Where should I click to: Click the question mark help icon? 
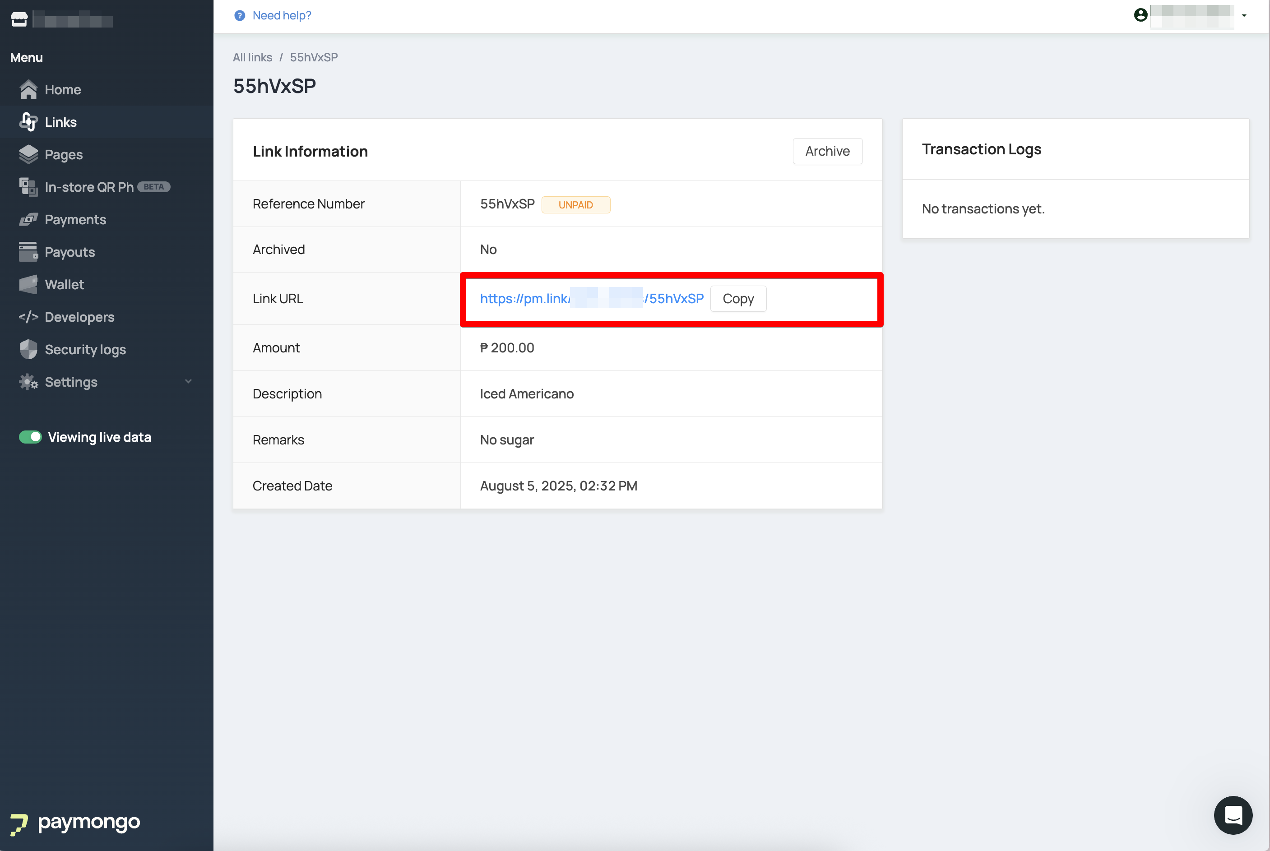(x=239, y=16)
